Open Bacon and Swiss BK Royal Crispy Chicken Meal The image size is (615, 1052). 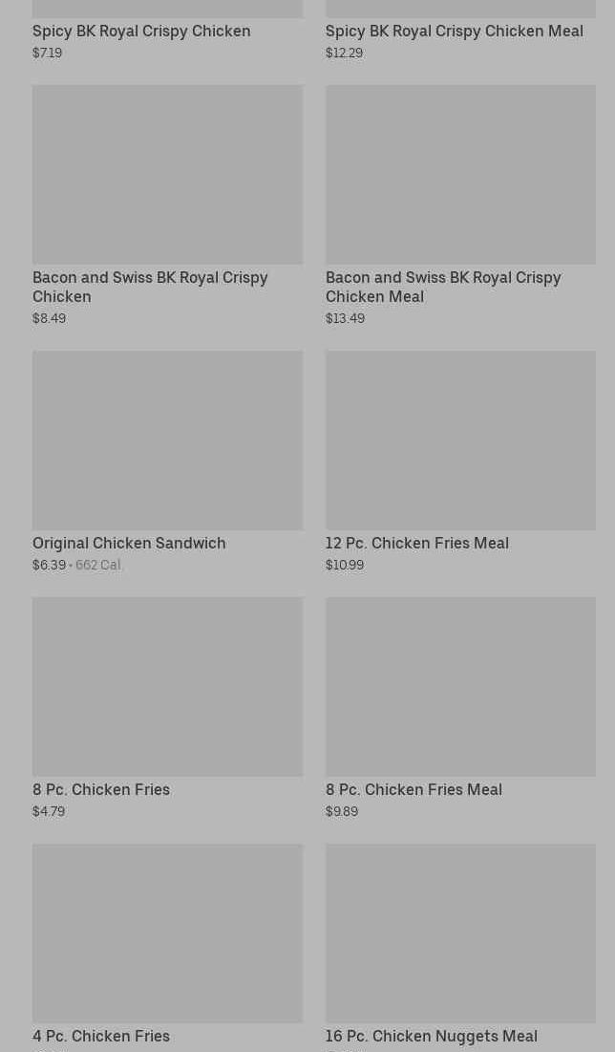[443, 287]
